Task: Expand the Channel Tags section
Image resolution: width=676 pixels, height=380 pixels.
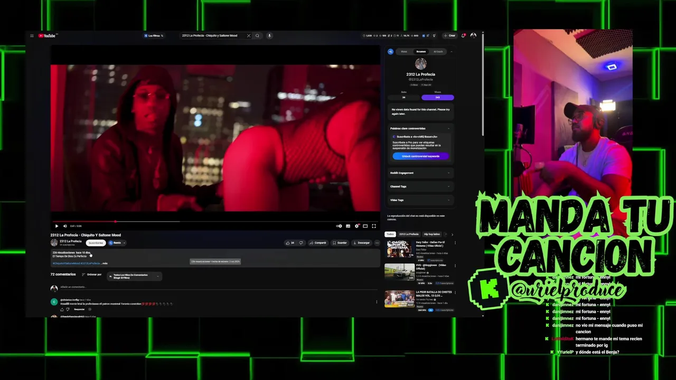Action: 420,187
